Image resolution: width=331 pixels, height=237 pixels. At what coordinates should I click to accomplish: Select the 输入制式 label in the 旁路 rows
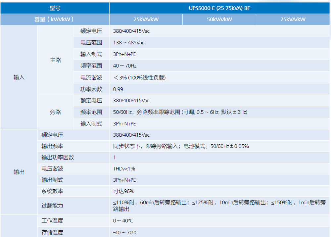pos(91,124)
